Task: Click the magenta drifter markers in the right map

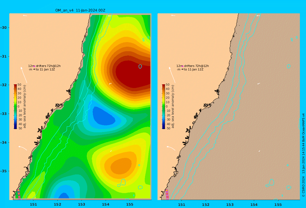Action: point(167,194)
